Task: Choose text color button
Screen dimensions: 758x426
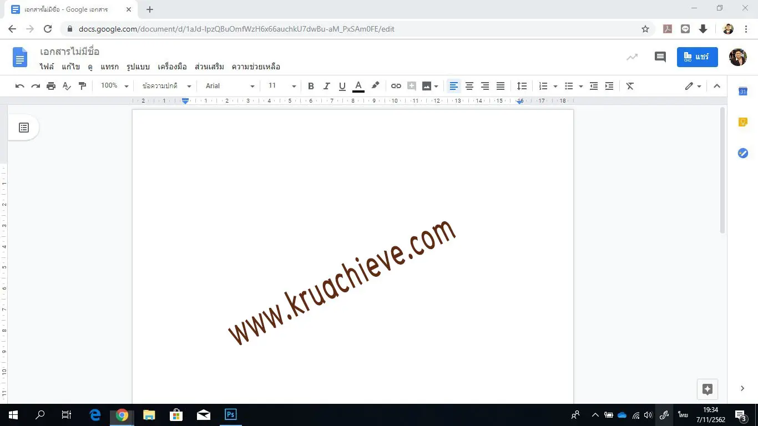Action: (358, 86)
